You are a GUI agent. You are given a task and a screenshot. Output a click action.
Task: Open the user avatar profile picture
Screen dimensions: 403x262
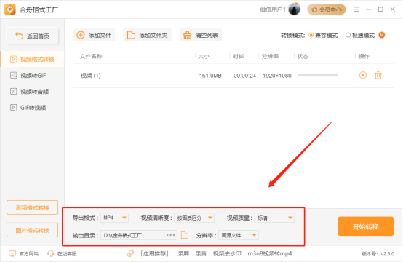(x=295, y=9)
